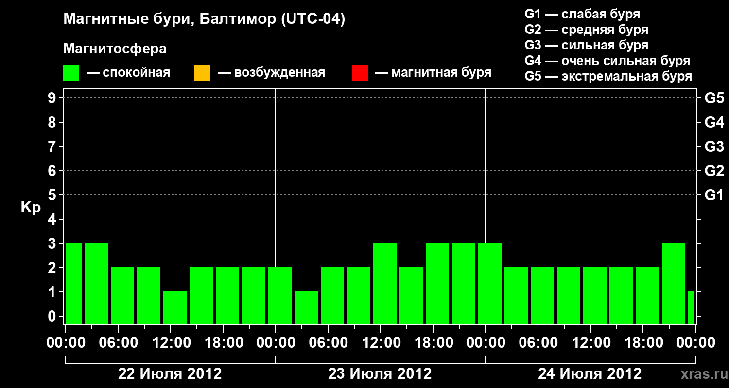Click the '12:00' time label for 22 July
This screenshot has width=729, height=388.
coord(171,343)
